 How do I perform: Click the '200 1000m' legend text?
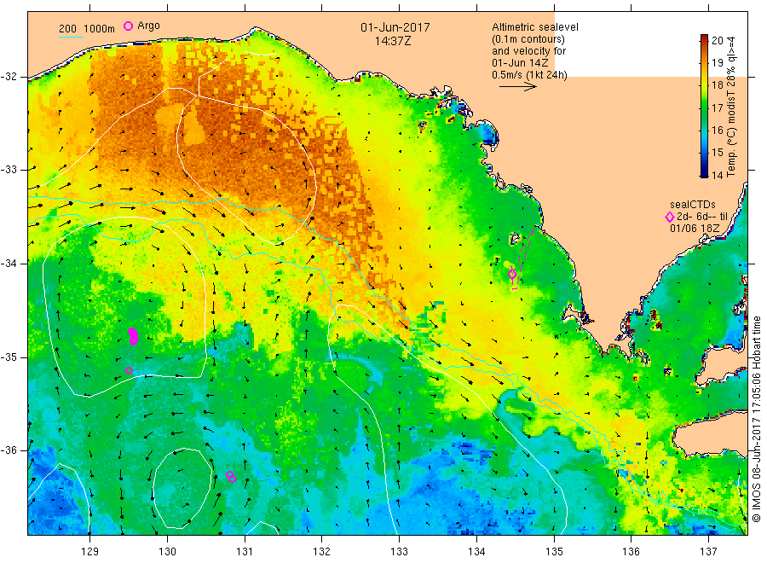[x=87, y=28]
